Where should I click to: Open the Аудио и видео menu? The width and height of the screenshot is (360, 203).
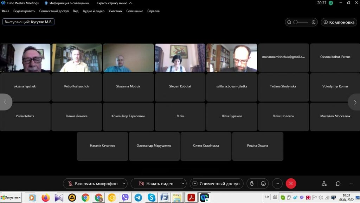(94, 11)
